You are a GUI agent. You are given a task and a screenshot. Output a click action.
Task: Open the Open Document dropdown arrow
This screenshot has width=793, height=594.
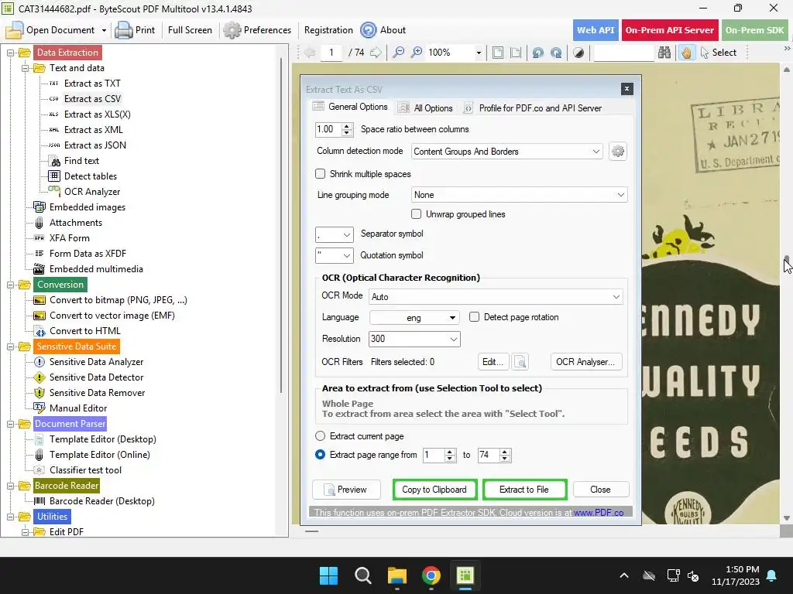point(104,30)
